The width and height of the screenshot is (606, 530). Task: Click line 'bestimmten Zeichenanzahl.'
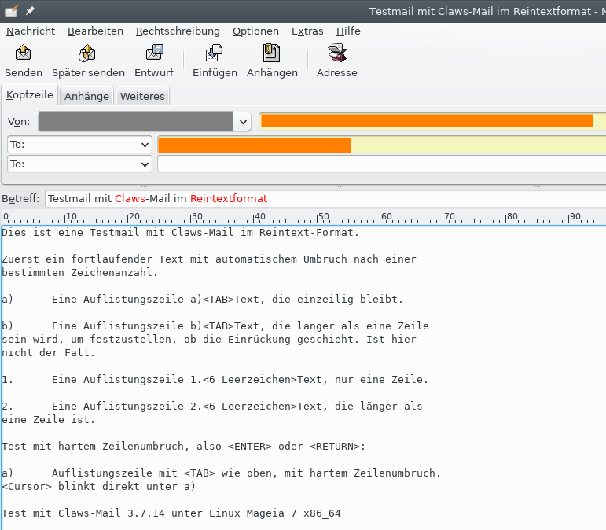pyautogui.click(x=79, y=273)
